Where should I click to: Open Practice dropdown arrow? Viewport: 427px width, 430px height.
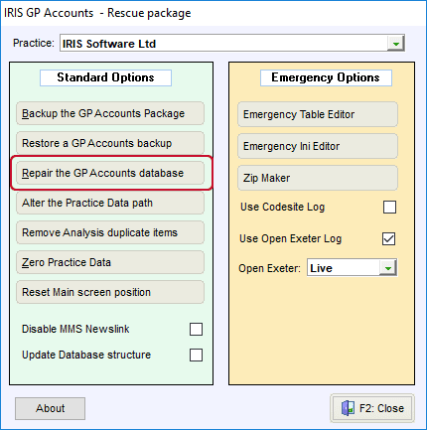point(396,44)
